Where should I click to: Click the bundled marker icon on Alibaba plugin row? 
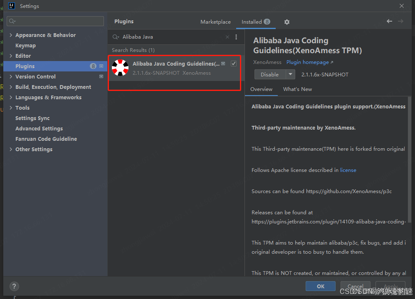tap(223, 64)
